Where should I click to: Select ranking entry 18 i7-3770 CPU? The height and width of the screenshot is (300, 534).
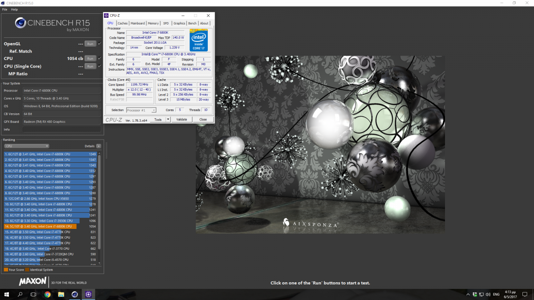point(50,248)
